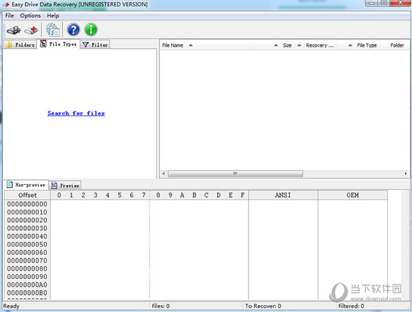Click the Filtered: 0 status entry
This screenshot has height=312, width=412.
(351, 307)
